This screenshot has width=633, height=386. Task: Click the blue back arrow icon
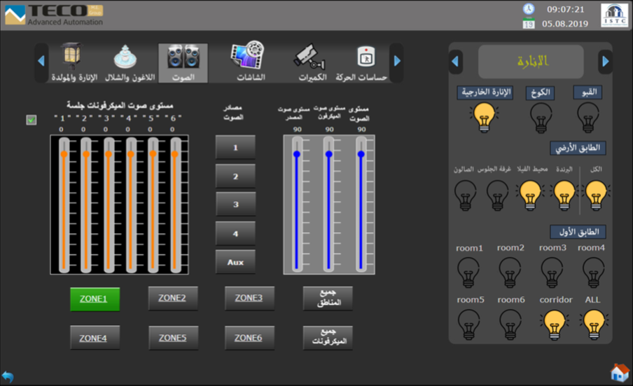pyautogui.click(x=8, y=377)
